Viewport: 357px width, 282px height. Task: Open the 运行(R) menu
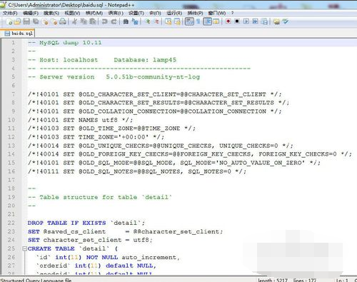174,13
